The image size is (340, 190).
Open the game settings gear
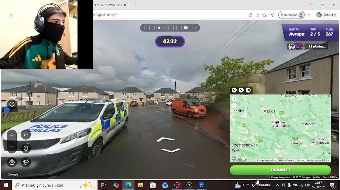12,162
